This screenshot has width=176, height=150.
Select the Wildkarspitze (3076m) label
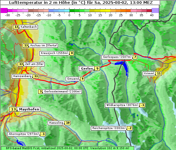[x=122, y=105]
